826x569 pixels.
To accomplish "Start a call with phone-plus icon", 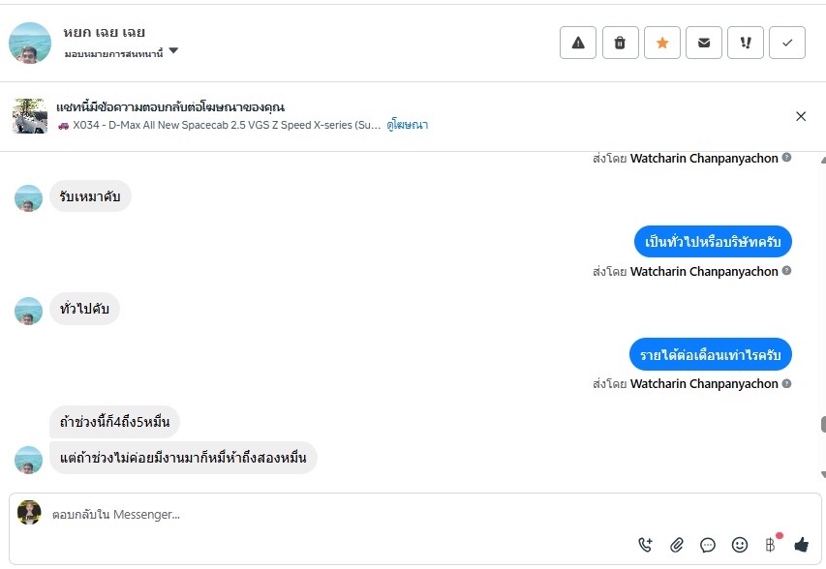I will pos(646,545).
